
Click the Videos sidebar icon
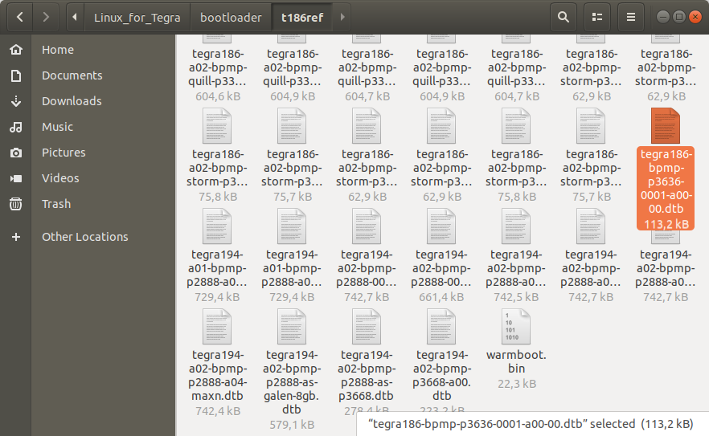(16, 178)
